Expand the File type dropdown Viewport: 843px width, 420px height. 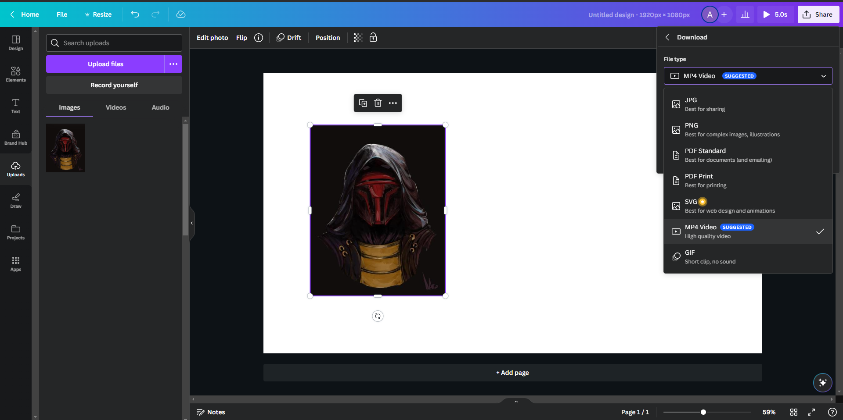(x=824, y=76)
